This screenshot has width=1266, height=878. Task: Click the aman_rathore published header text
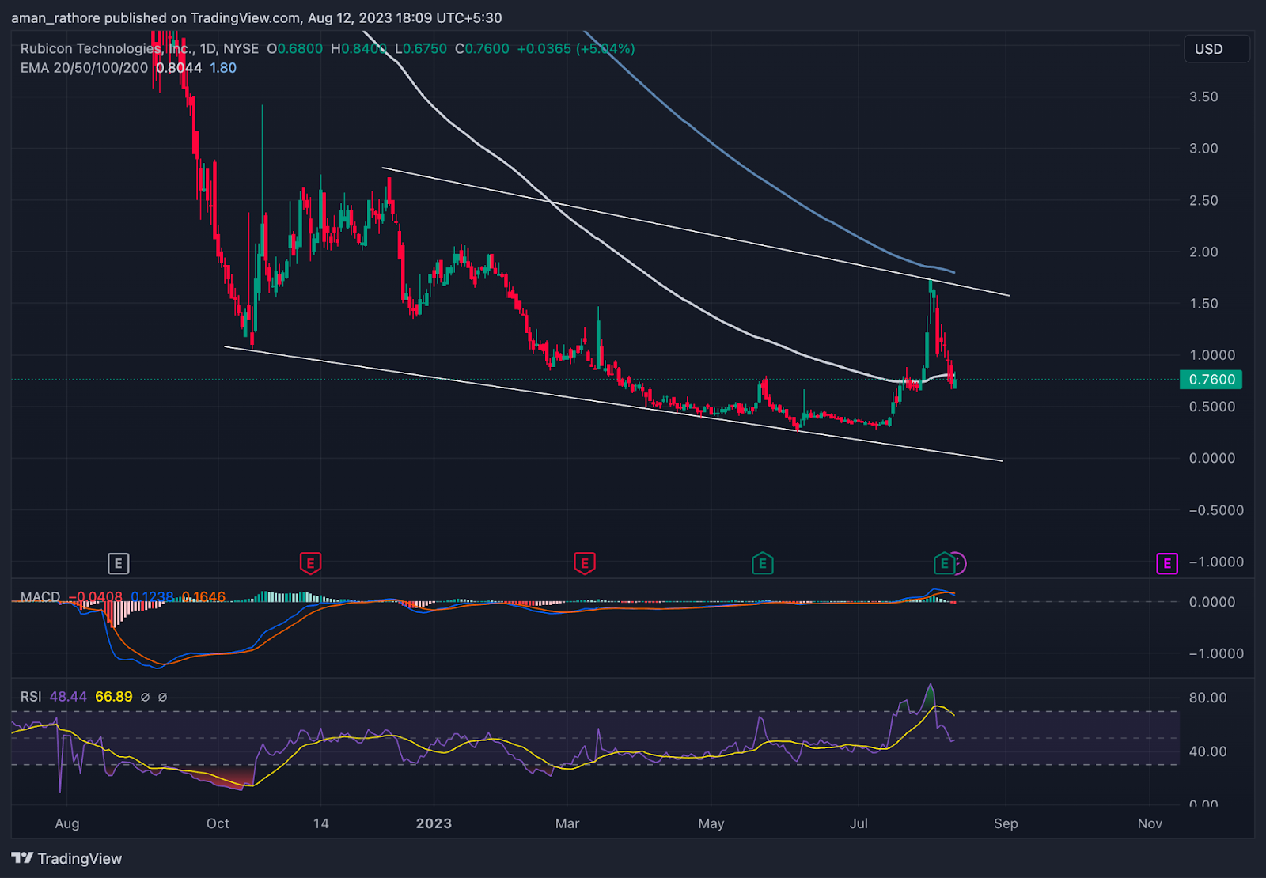(256, 17)
